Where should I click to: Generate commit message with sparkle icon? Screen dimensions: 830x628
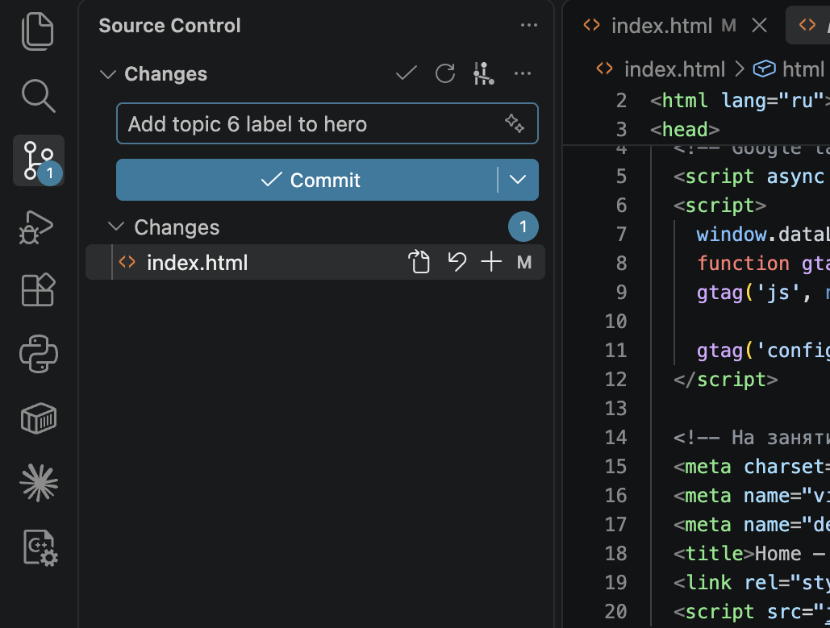514,123
